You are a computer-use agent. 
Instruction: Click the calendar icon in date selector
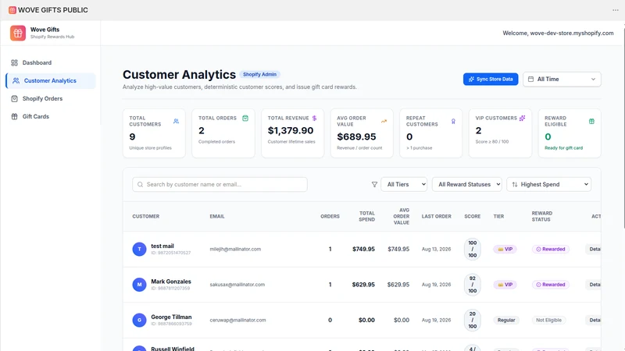(530, 80)
